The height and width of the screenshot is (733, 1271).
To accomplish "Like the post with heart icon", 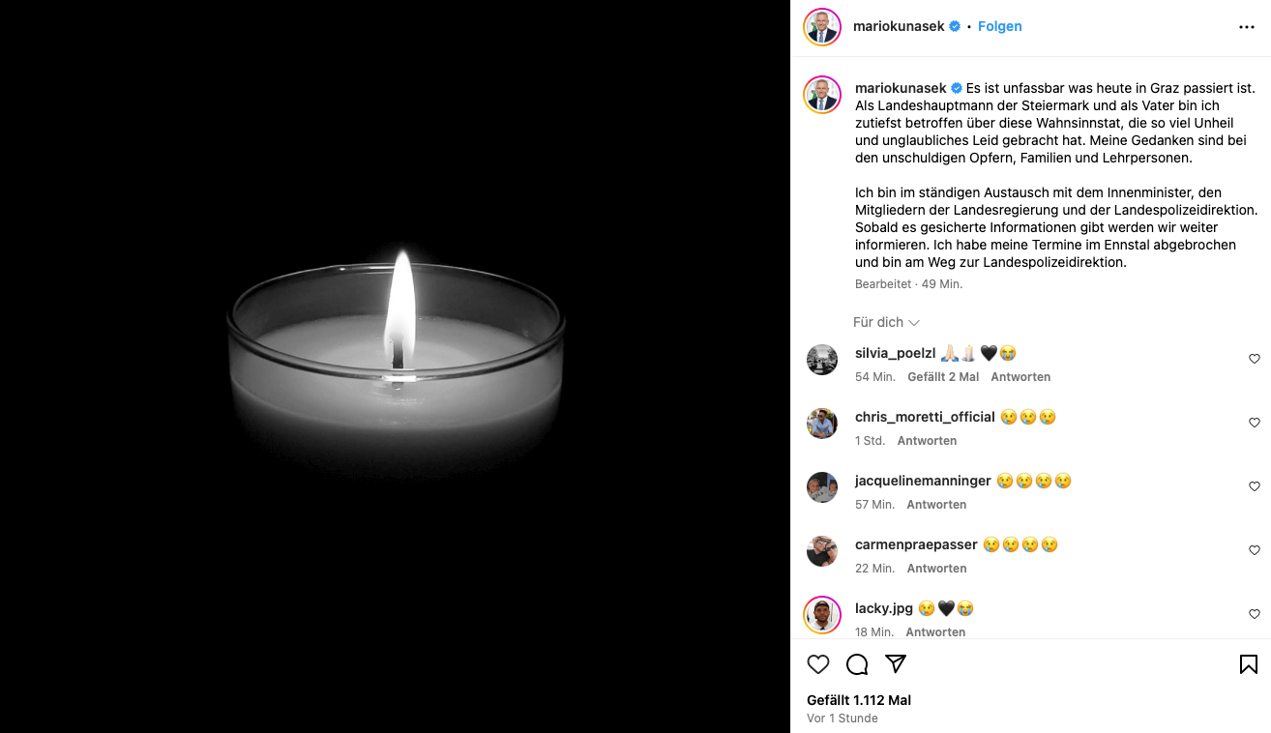I will coord(818,664).
